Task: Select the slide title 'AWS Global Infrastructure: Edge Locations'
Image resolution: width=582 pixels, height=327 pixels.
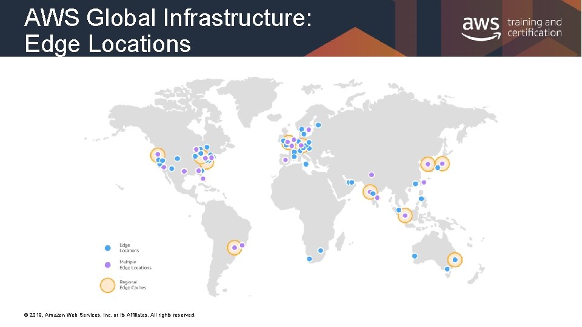Action: [168, 31]
